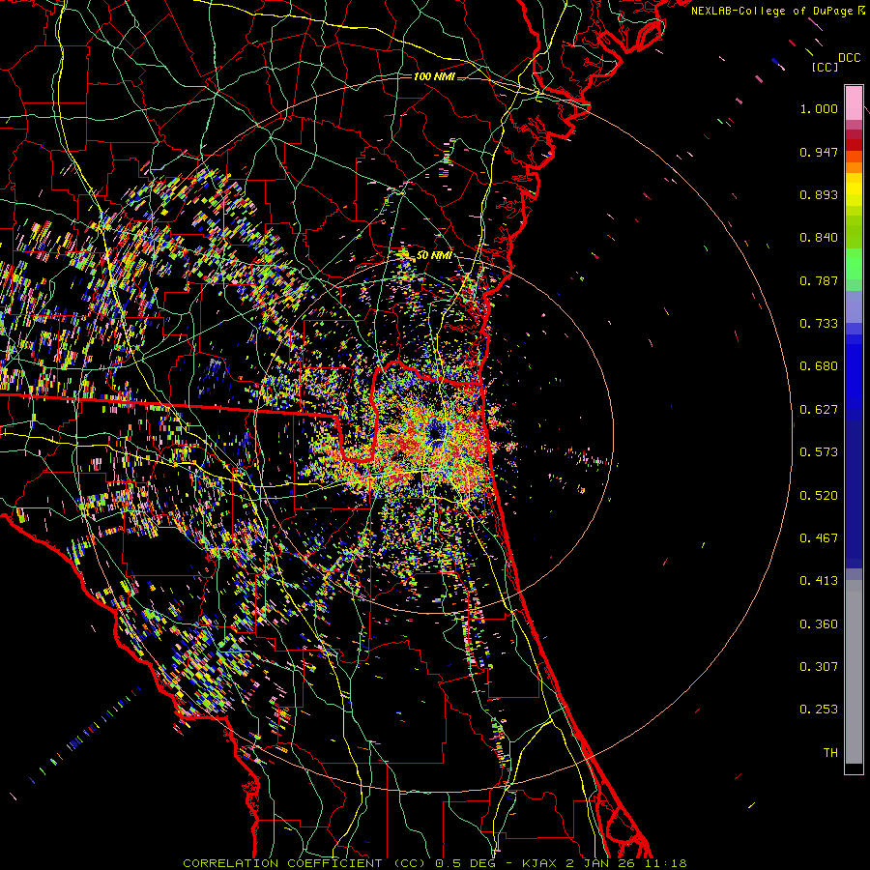Select the 0.413 scale value

tap(819, 581)
